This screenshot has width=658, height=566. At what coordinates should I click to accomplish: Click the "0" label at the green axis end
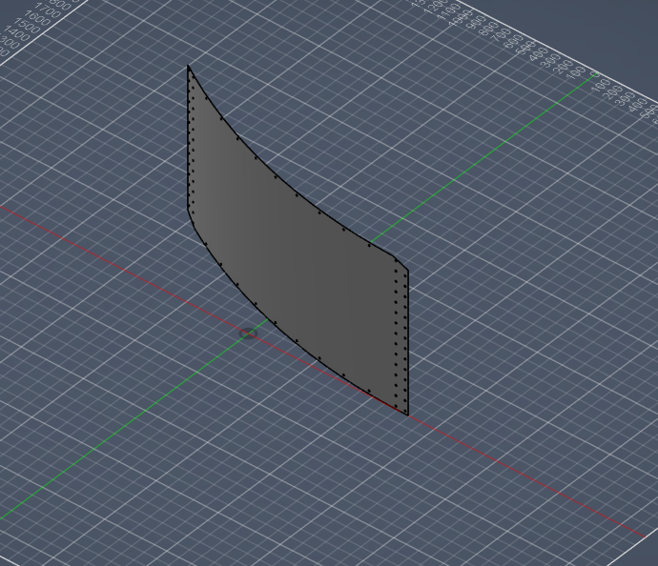(x=596, y=74)
